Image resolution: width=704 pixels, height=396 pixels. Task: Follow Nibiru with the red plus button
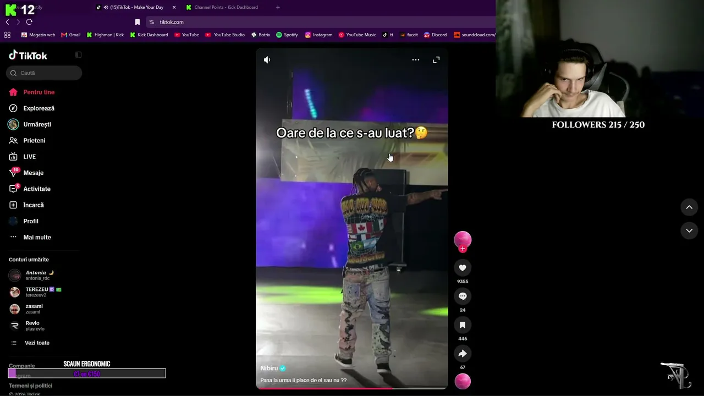463,249
